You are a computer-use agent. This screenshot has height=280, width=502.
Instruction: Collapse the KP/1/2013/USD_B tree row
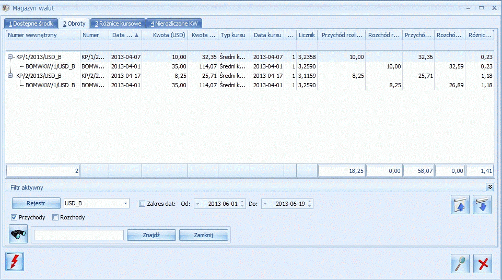11,57
